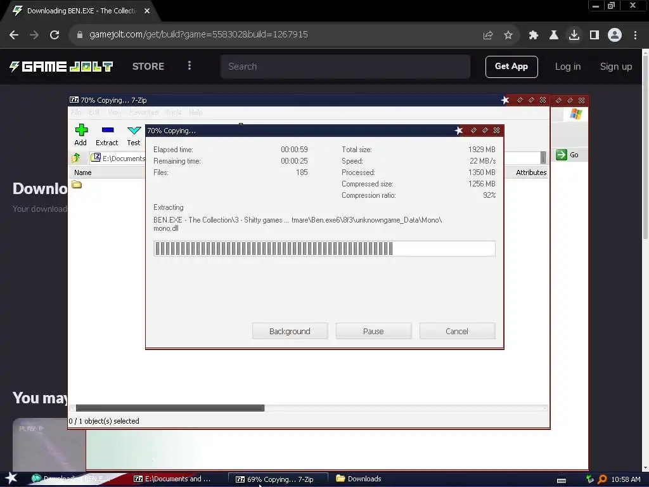649x487 pixels.
Task: Click the share page icon in address bar
Action: pos(488,36)
